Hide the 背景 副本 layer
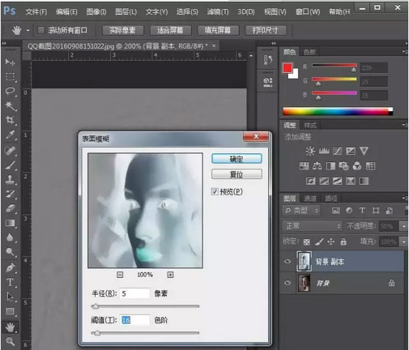 [287, 261]
